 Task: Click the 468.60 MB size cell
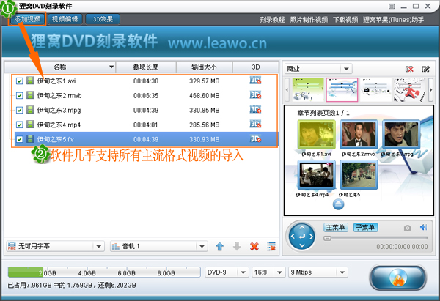pyautogui.click(x=204, y=96)
